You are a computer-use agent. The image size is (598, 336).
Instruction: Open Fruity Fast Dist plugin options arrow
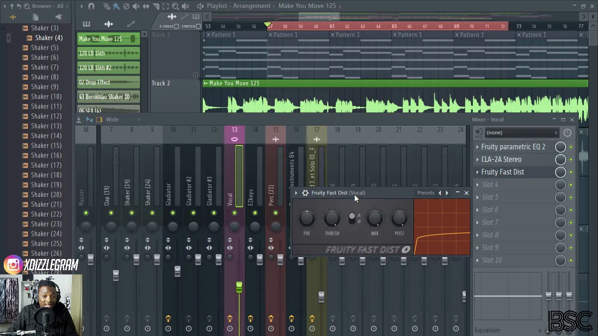(x=296, y=193)
